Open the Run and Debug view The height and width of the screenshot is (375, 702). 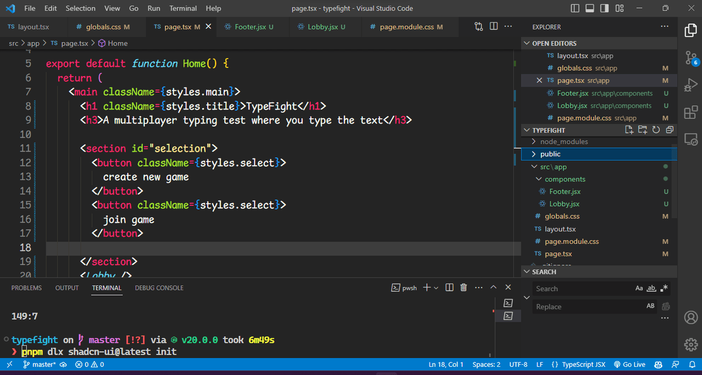coord(690,85)
